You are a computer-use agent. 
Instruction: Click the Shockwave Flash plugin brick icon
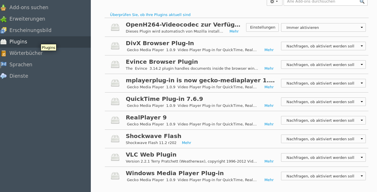click(115, 139)
